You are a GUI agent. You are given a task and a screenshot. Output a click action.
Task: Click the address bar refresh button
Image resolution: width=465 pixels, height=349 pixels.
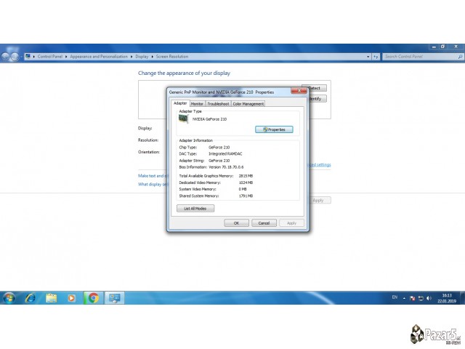(x=376, y=57)
